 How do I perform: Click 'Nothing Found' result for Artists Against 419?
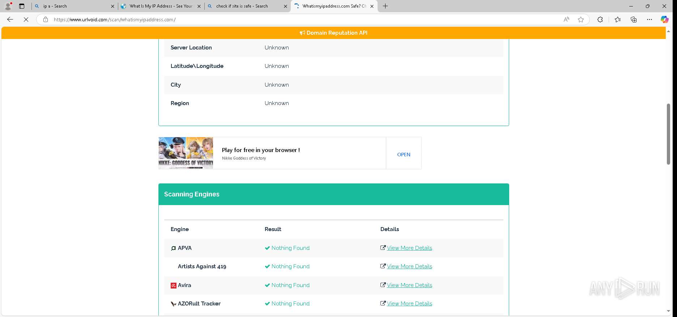(287, 266)
